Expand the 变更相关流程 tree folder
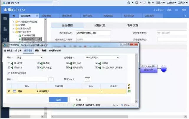The height and width of the screenshot is (119, 189). [13, 29]
